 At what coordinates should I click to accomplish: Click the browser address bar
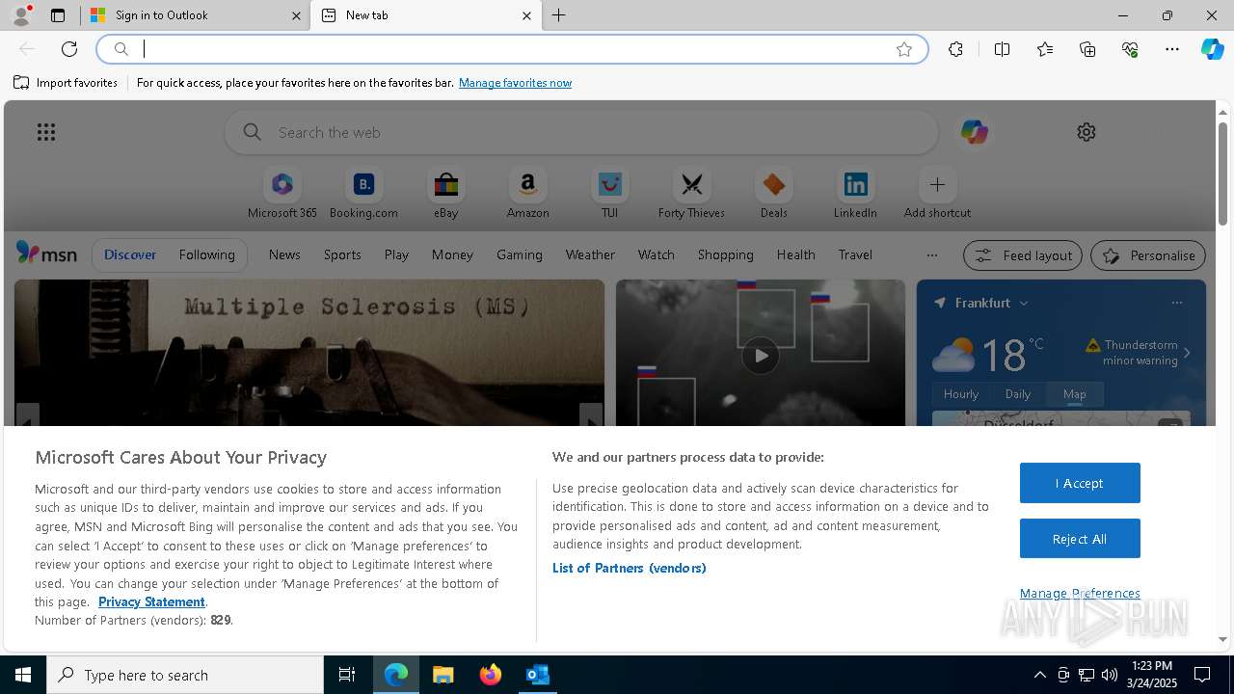click(512, 49)
